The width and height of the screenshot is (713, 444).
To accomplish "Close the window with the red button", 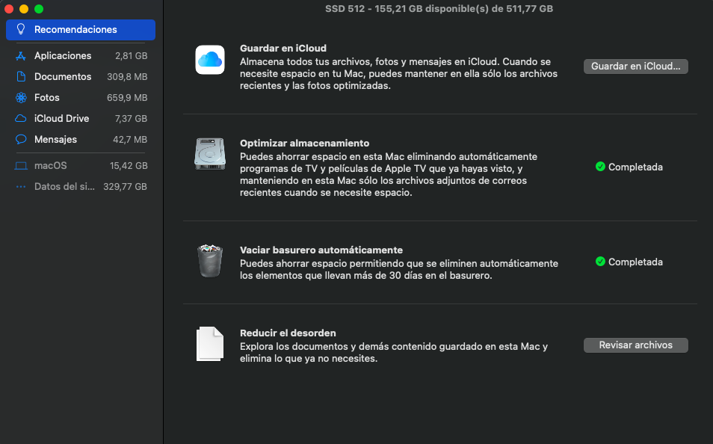I will (9, 9).
